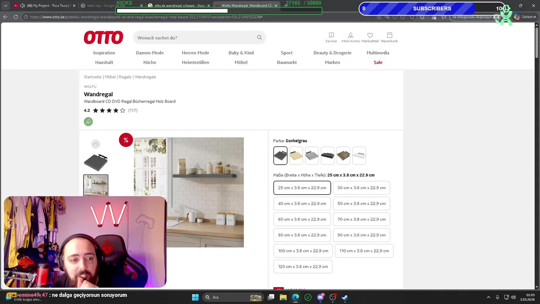Click the green sustainability leaf badge
This screenshot has height=304, width=540.
[x=88, y=122]
